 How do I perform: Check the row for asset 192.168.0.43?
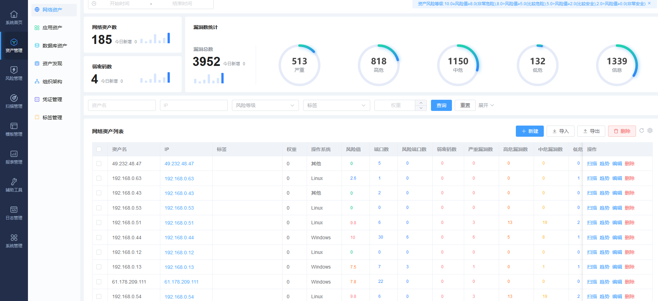coord(99,193)
